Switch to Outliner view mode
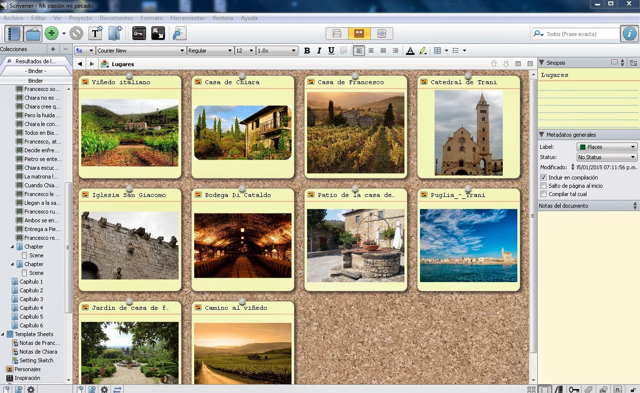This screenshot has height=393, width=640. point(382,34)
